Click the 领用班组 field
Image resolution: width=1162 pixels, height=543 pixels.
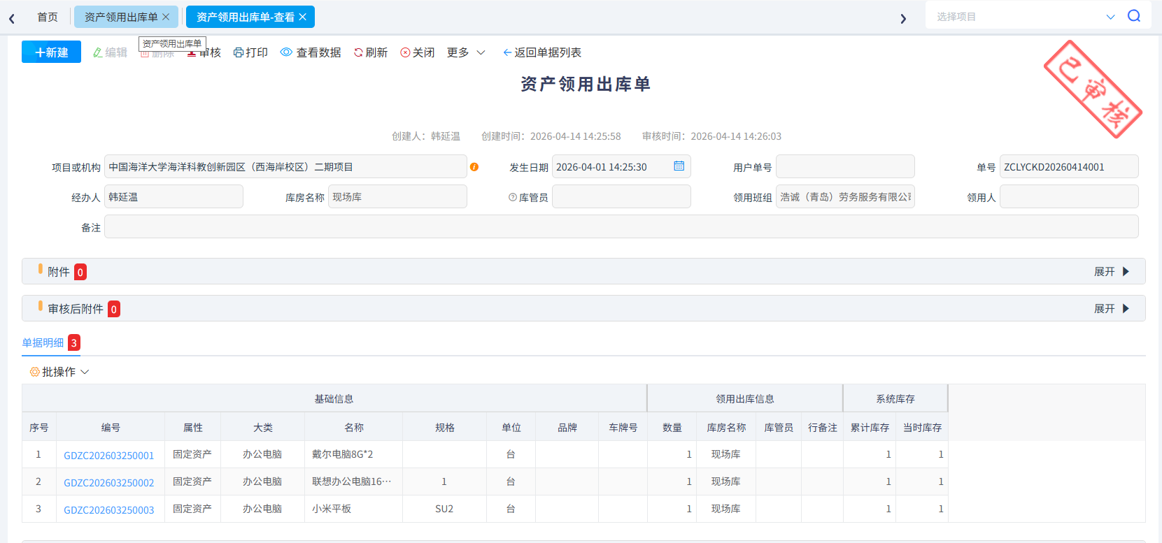click(x=845, y=196)
